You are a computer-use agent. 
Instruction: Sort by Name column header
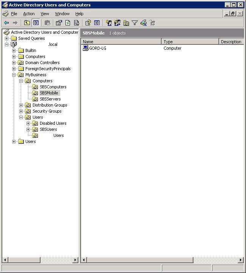pos(121,42)
